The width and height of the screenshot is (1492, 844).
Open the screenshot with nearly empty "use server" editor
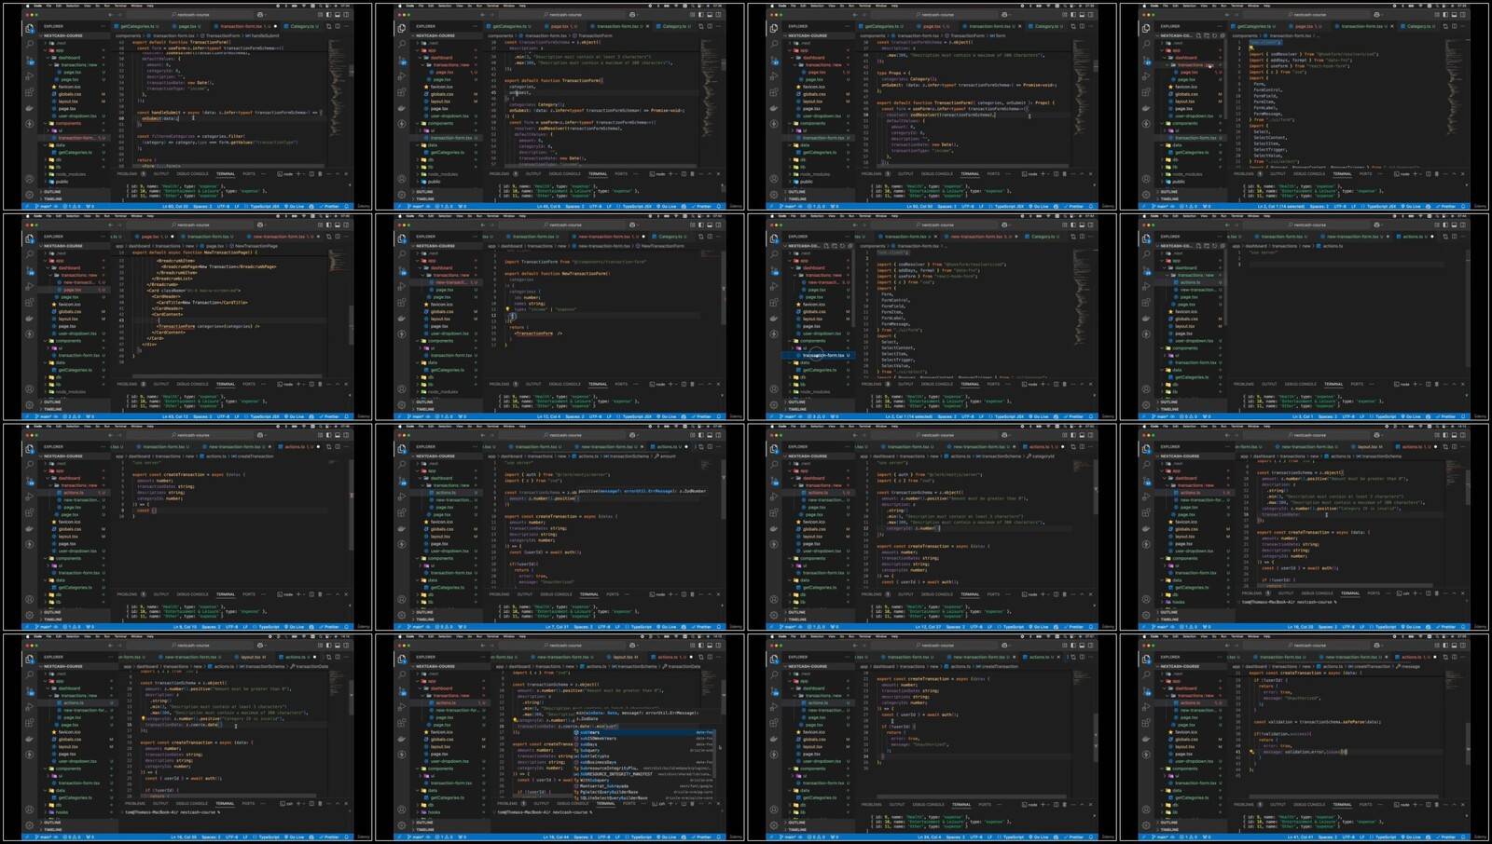pos(1305,317)
